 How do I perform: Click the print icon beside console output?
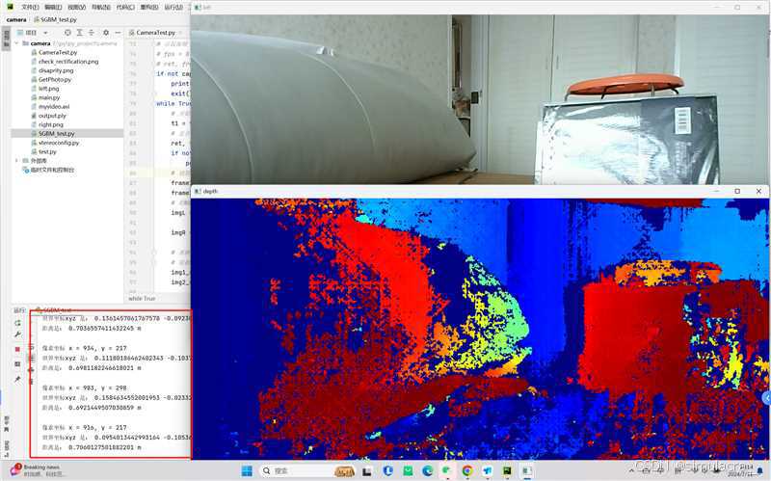[31, 369]
